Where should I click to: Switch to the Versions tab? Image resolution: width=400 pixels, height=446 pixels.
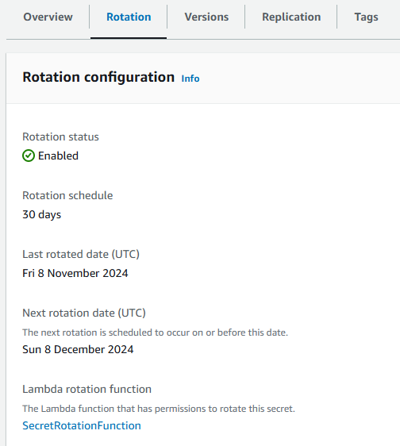click(x=206, y=17)
